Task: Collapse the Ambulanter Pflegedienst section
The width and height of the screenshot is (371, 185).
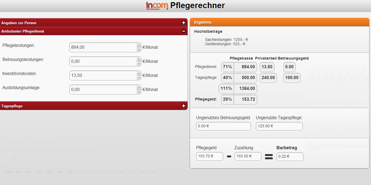Action: point(183,31)
